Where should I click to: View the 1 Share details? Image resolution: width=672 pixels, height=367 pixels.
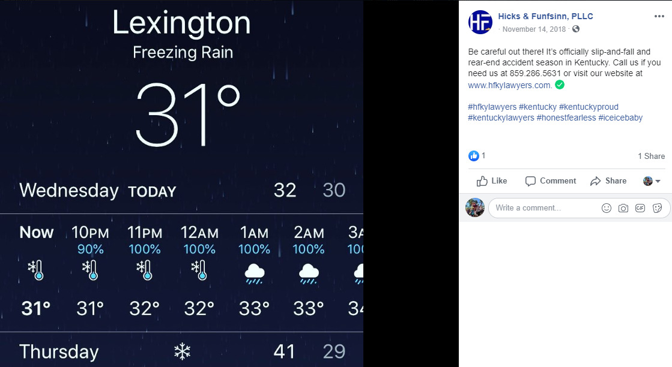tap(651, 156)
